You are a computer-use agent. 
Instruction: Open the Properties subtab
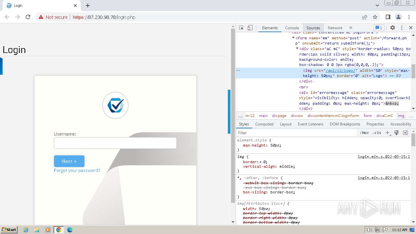click(x=375, y=124)
